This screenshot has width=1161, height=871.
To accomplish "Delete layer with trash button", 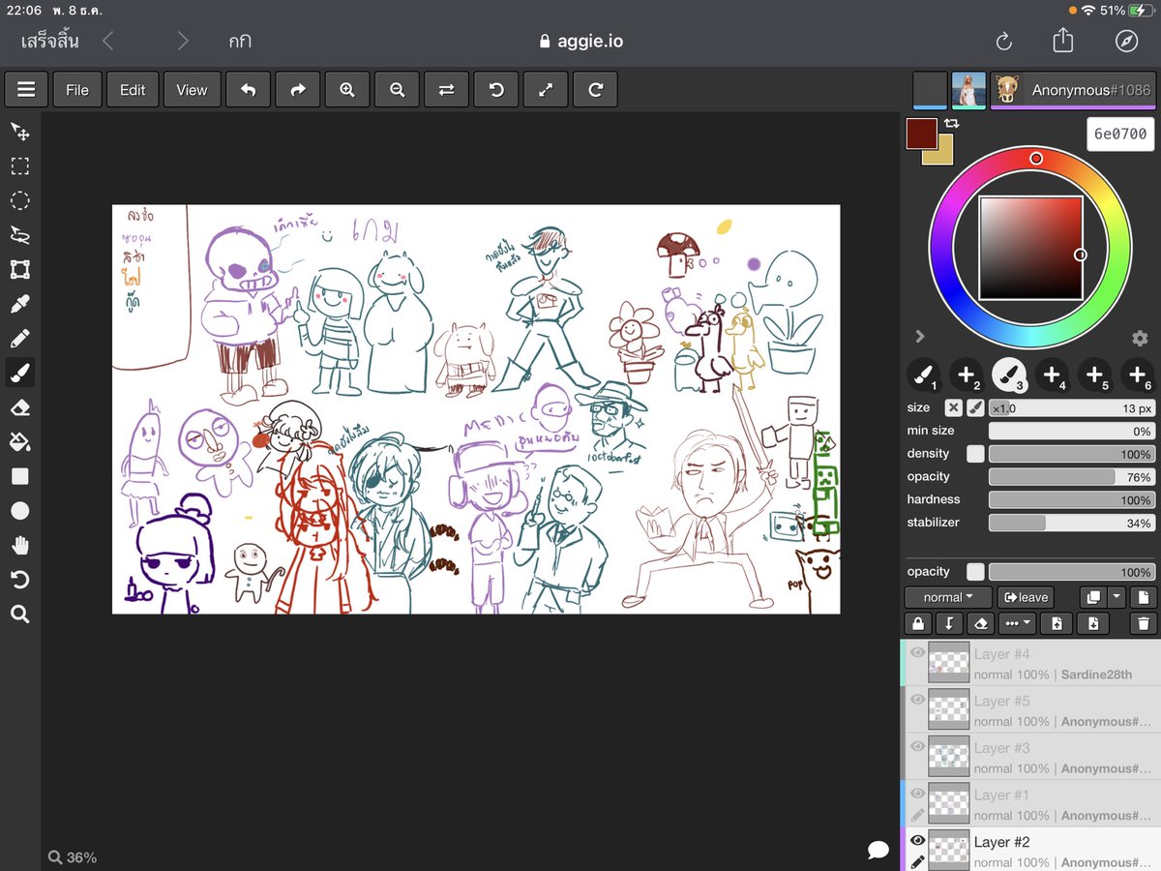I will 1143,624.
